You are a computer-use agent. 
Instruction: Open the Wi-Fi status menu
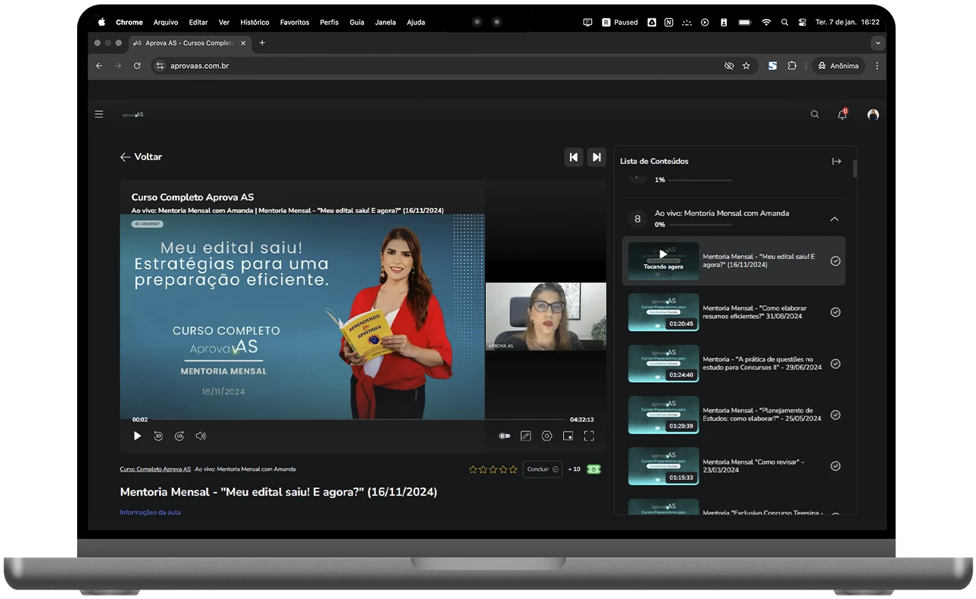click(766, 23)
